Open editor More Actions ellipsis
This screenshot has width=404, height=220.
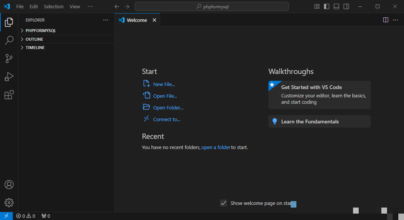click(395, 20)
